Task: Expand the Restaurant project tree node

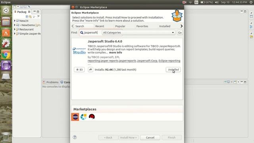Action: click(x=15, y=29)
